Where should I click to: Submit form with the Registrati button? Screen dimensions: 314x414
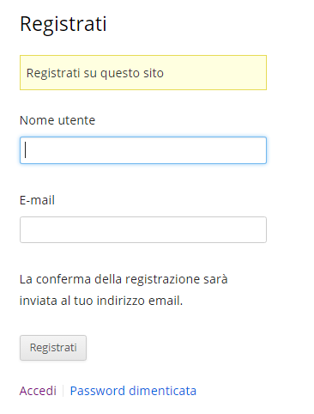coord(53,348)
